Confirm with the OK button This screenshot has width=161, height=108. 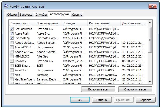[80, 100]
